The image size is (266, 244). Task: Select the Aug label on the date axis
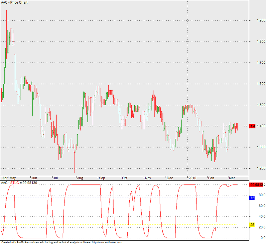click(x=80, y=178)
